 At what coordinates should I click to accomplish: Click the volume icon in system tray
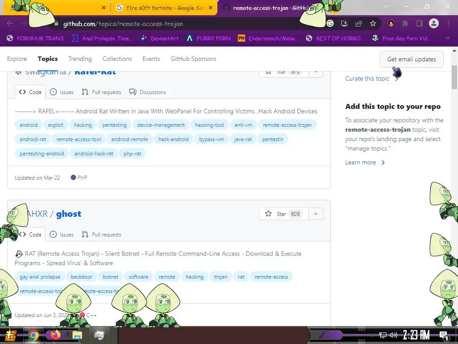click(394, 335)
